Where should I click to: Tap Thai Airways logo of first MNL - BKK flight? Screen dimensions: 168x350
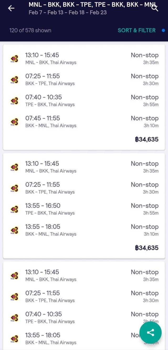click(x=14, y=58)
